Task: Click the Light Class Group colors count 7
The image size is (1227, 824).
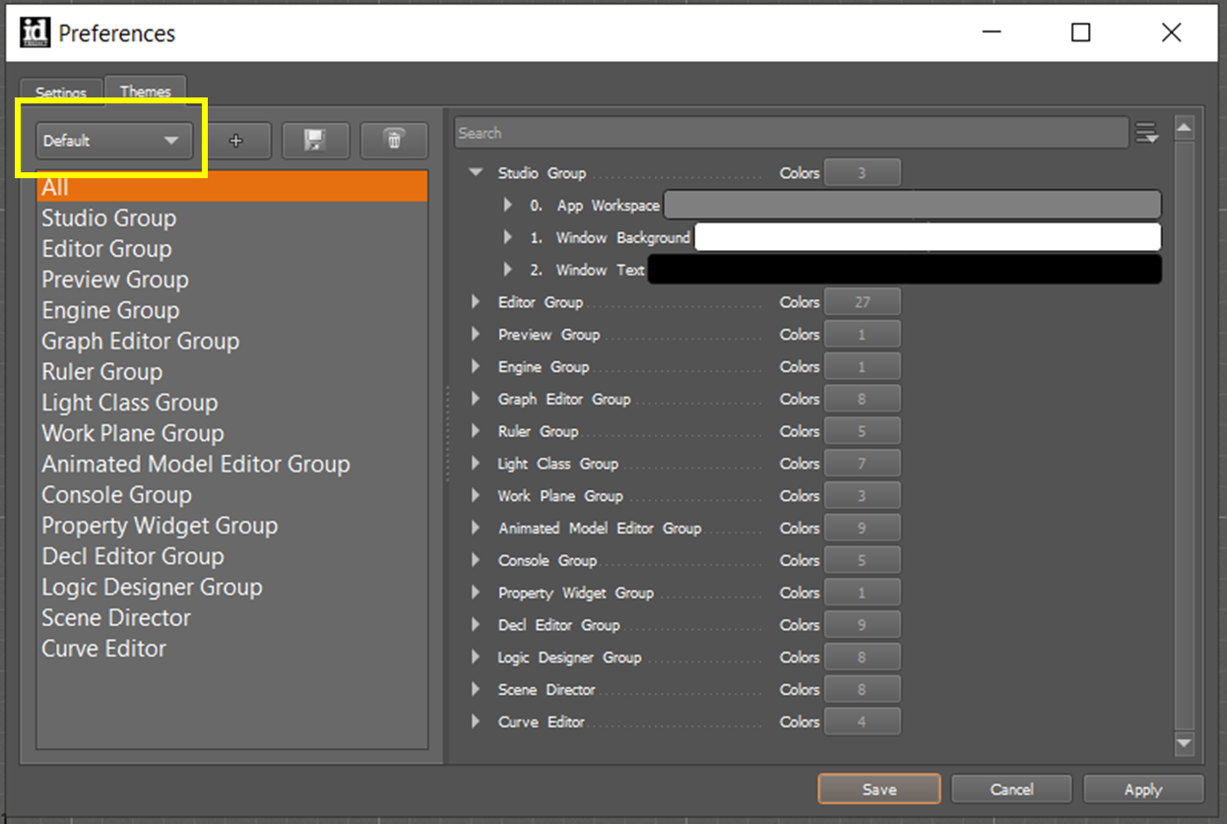Action: click(x=862, y=464)
